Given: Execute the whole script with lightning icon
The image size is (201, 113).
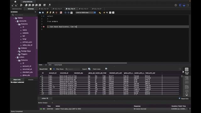Looking at the screenshot, I should pos(47,13).
